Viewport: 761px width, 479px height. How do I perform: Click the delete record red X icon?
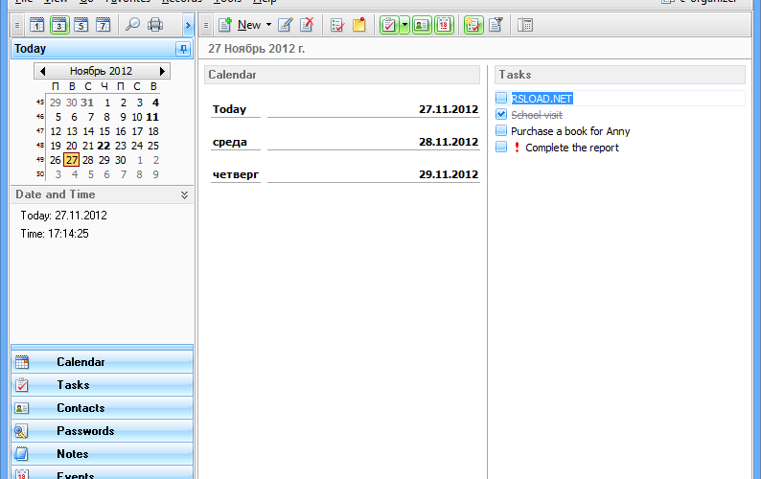coord(308,25)
